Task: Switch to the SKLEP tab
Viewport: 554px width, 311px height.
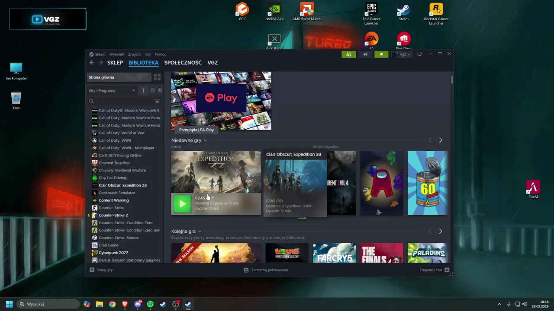Action: (x=115, y=63)
